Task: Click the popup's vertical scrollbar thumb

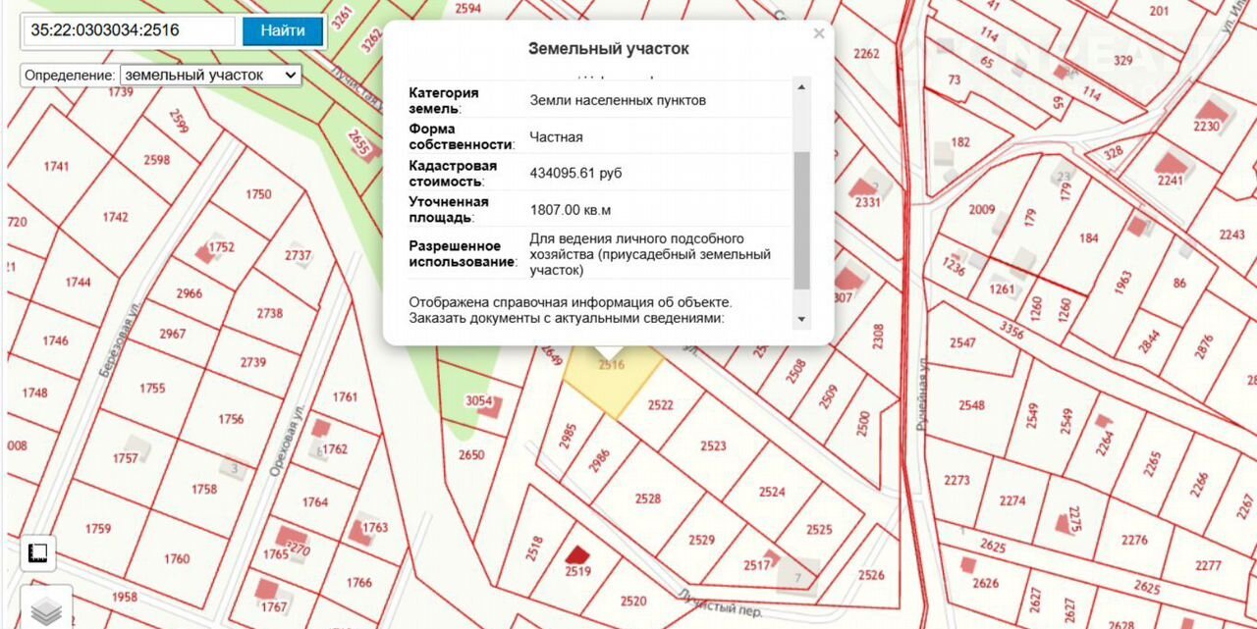Action: [x=801, y=219]
